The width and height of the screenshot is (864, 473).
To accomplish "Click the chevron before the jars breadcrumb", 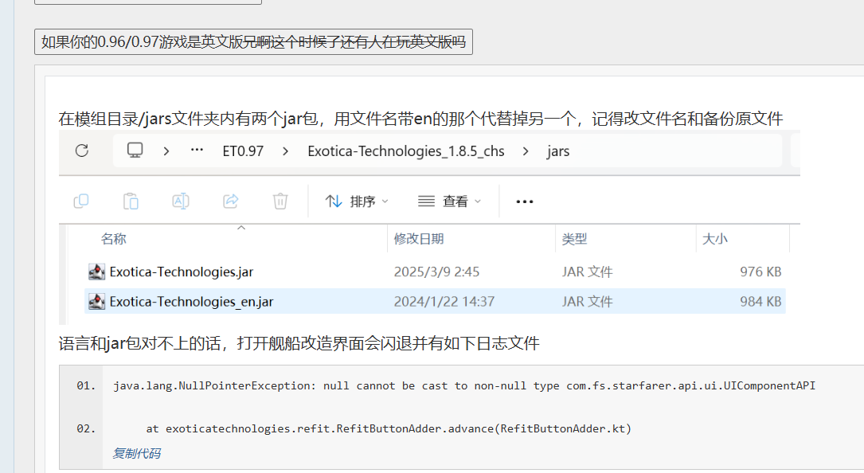I will tap(526, 150).
